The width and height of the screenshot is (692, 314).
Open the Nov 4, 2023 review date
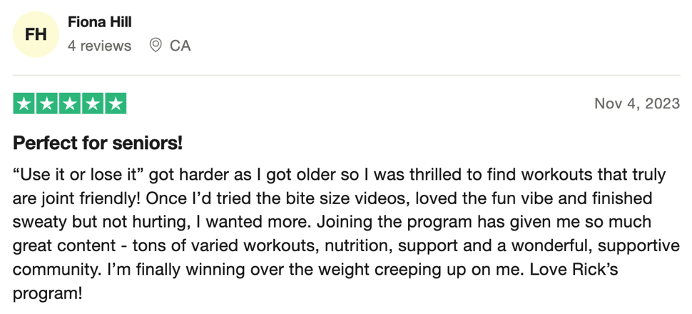[637, 103]
